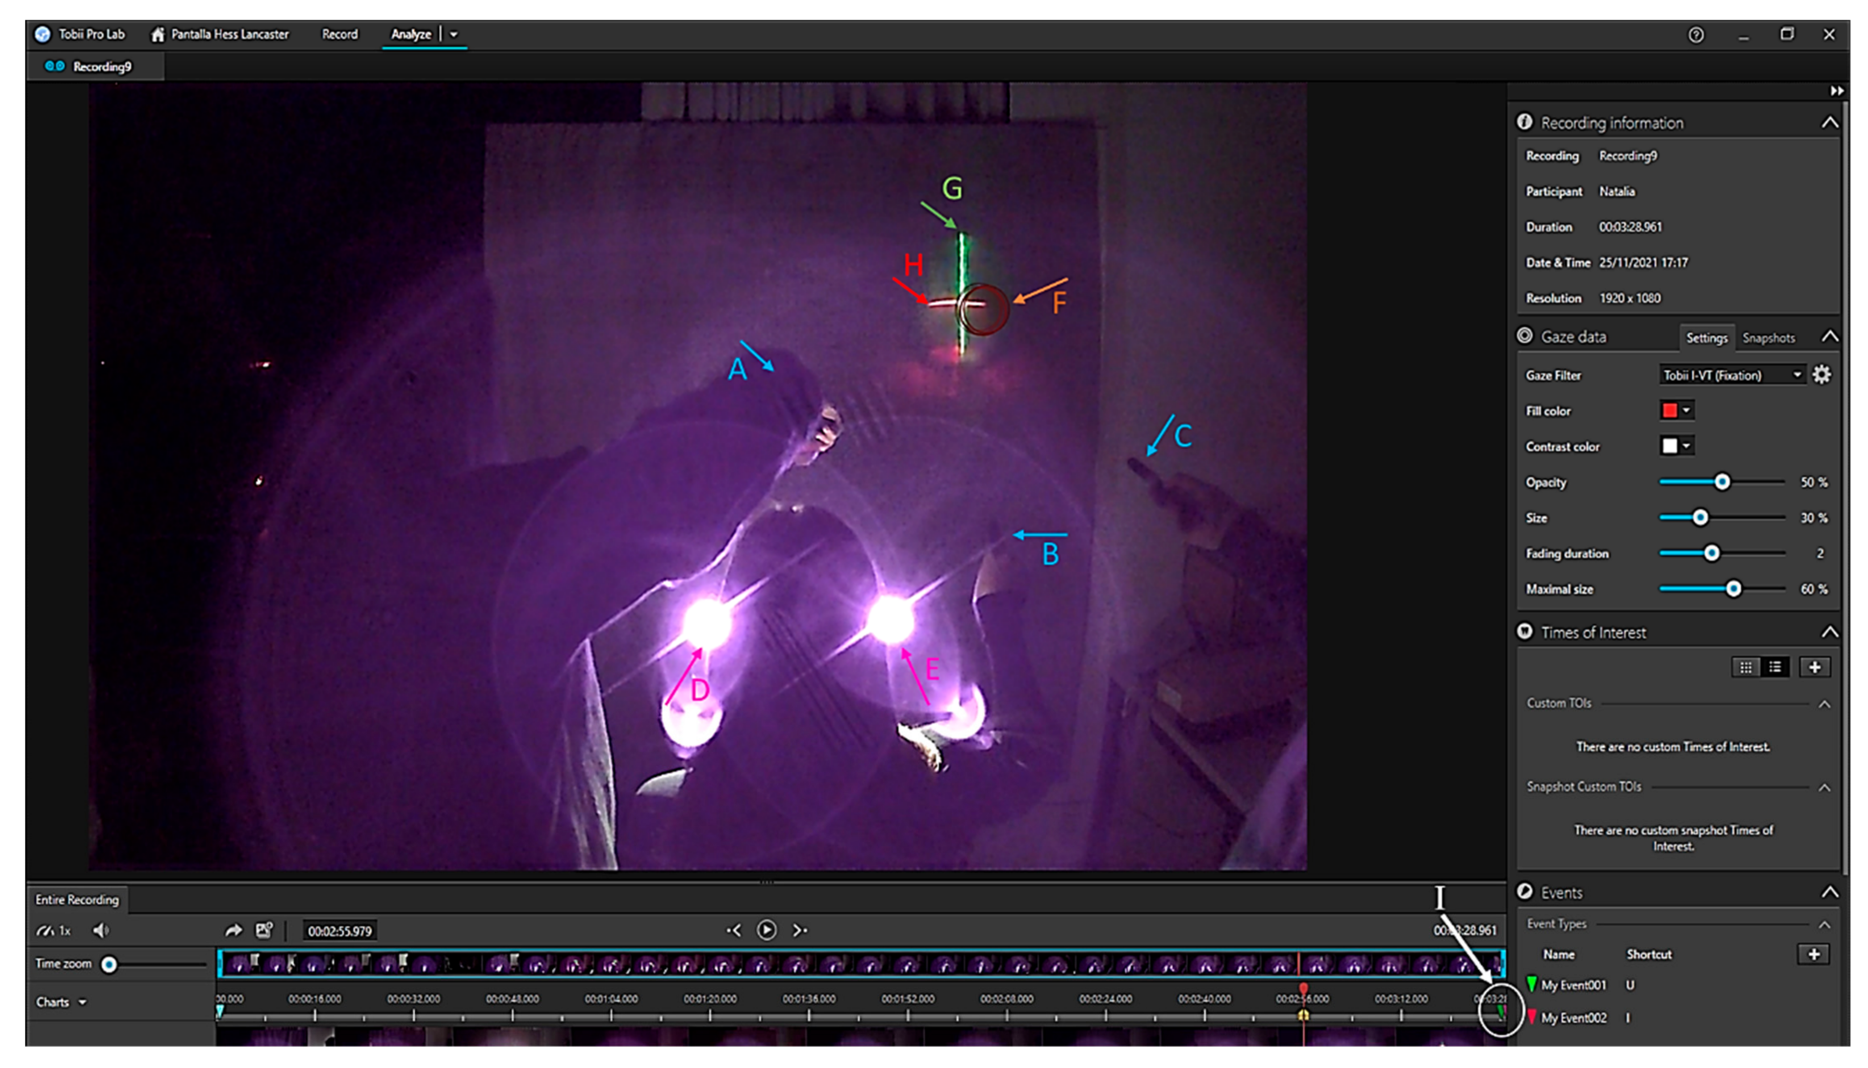The width and height of the screenshot is (1868, 1068).
Task: Add a new event type with plus
Action: tap(1813, 954)
